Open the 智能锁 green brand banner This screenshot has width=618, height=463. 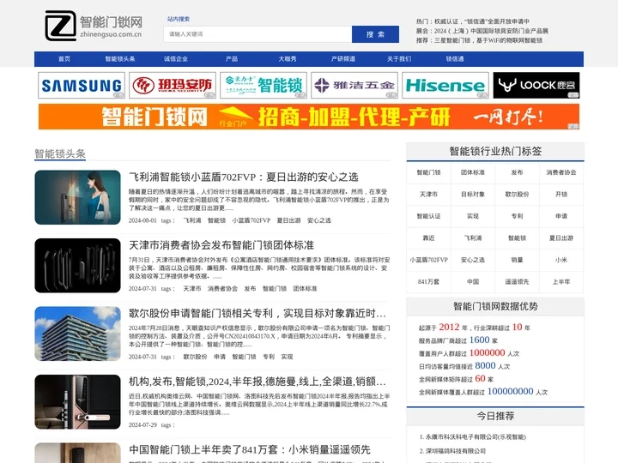pos(264,85)
